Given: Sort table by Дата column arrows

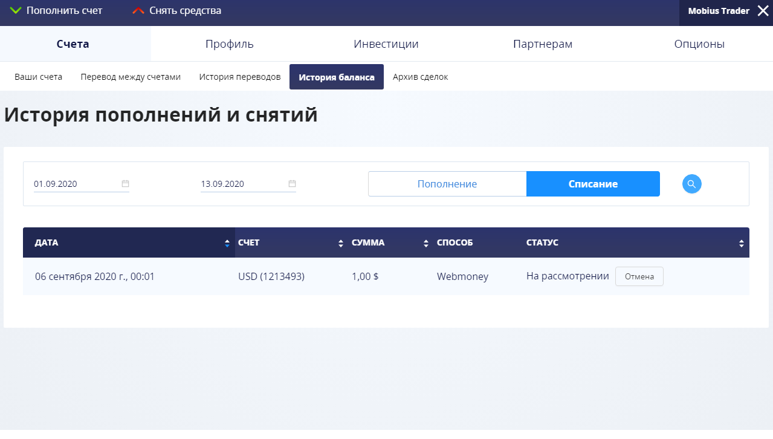Looking at the screenshot, I should (227, 243).
